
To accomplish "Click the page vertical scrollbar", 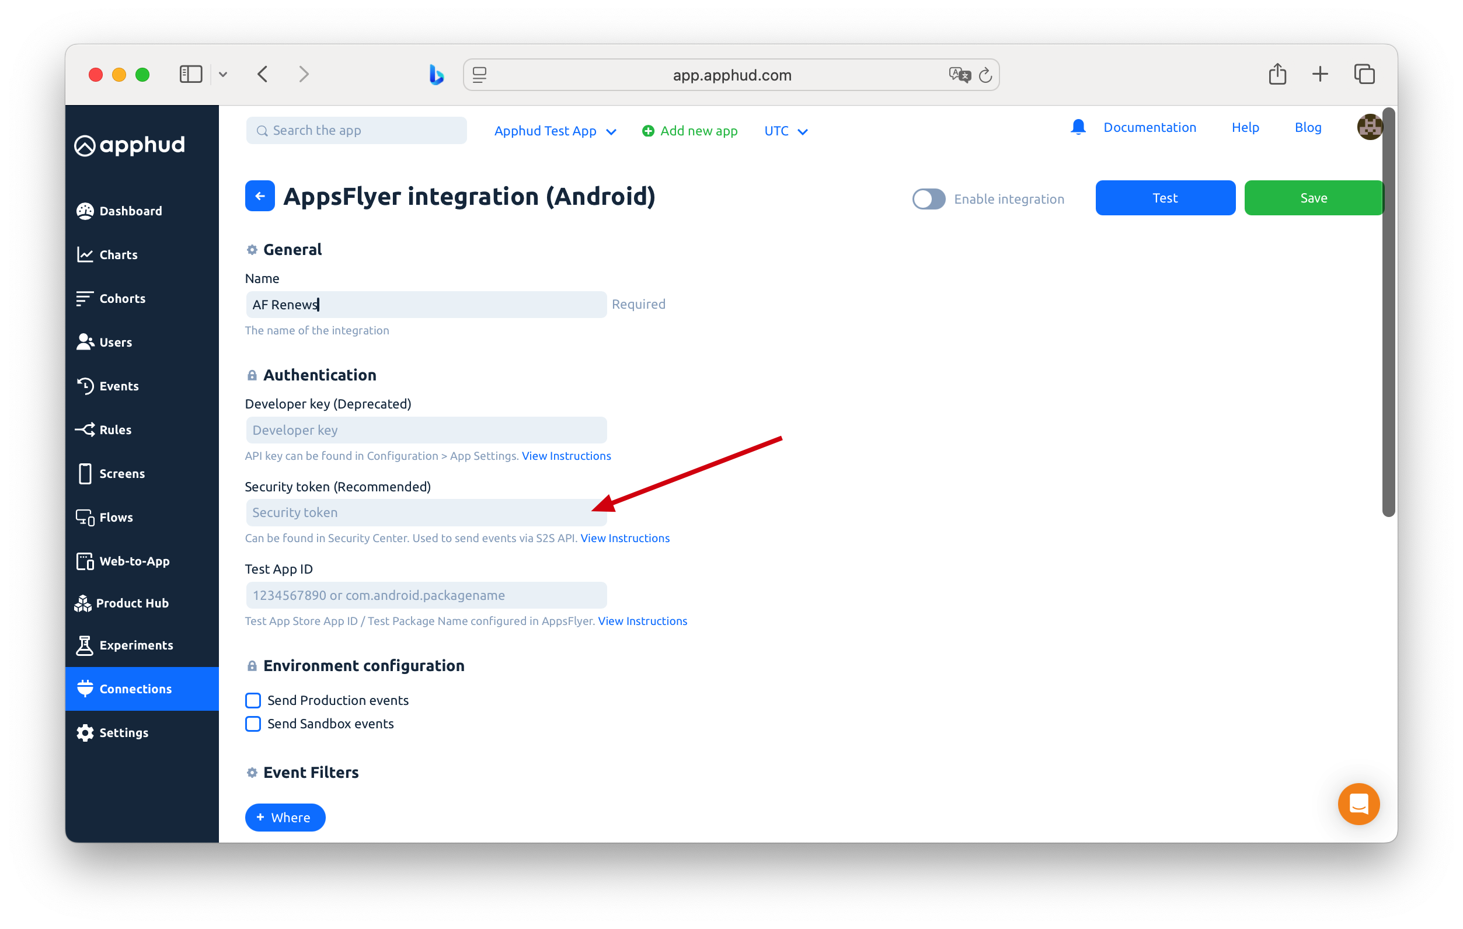I will 1388,313.
